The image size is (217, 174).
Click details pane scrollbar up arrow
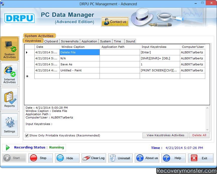pyautogui.click(x=207, y=108)
